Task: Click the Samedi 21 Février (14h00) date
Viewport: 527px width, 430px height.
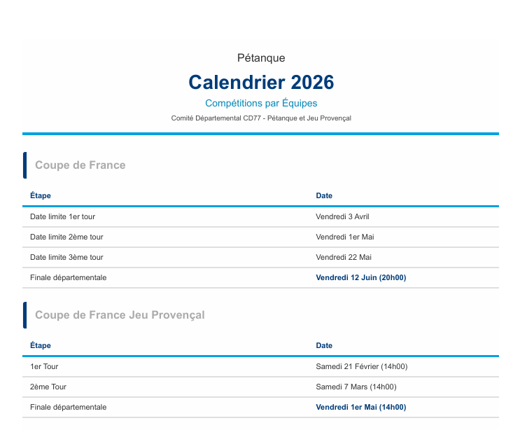Action: (x=362, y=366)
